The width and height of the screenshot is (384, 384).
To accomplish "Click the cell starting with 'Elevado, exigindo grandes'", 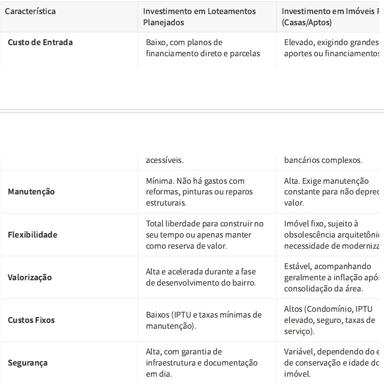I will pos(331,48).
